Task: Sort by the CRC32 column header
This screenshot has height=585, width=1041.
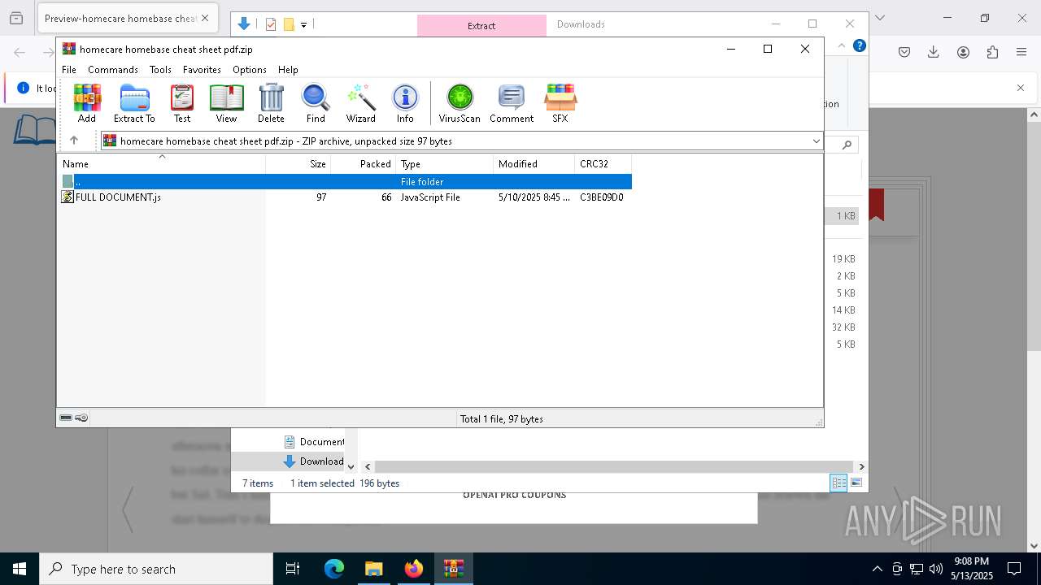Action: tap(603, 164)
